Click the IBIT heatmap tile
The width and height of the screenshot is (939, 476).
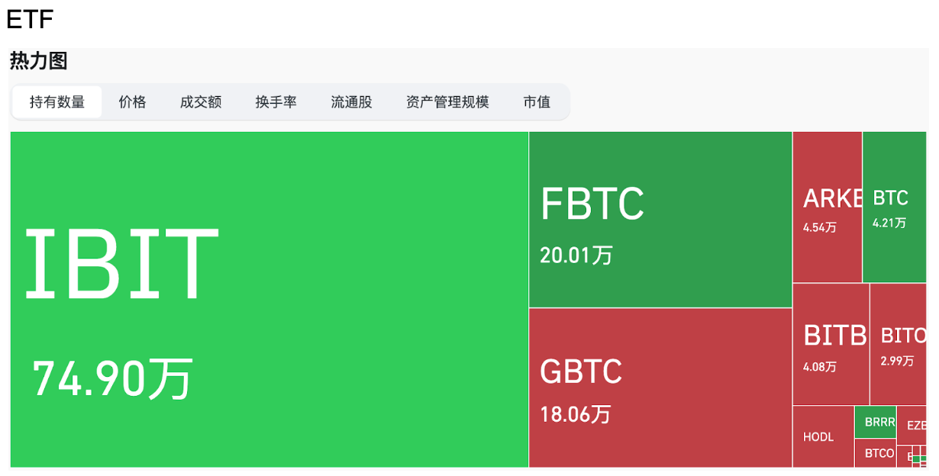click(269, 299)
